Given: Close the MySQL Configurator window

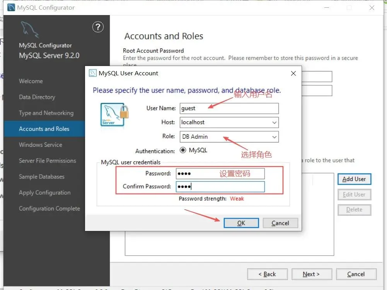Looking at the screenshot, I should pyautogui.click(x=372, y=8).
